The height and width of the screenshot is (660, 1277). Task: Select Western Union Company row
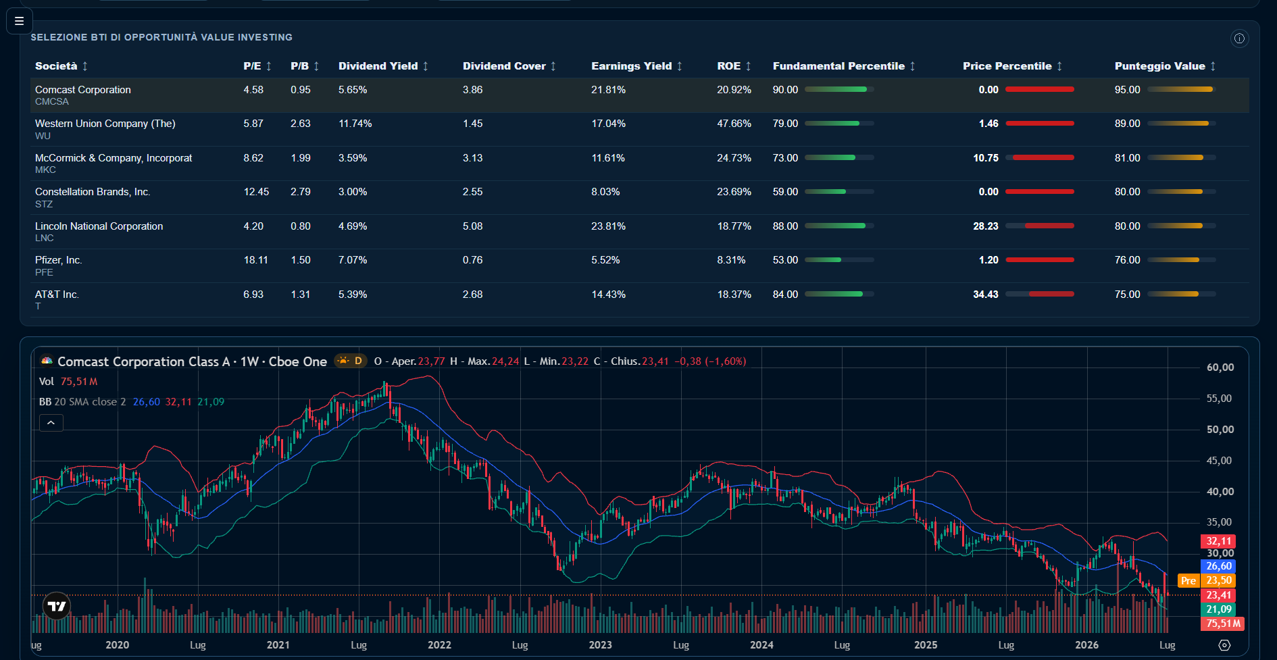640,130
